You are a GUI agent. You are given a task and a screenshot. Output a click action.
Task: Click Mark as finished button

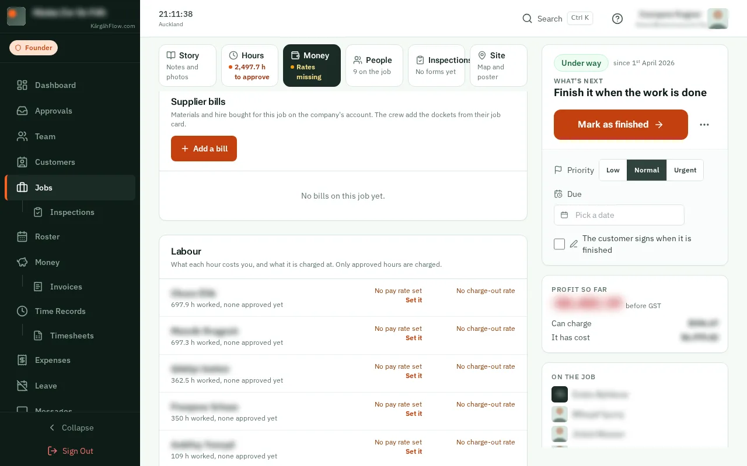(x=621, y=125)
